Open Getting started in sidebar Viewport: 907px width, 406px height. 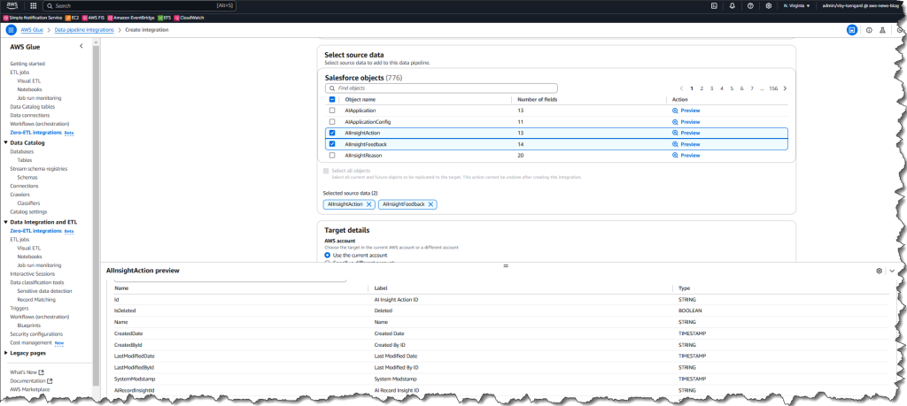point(27,64)
